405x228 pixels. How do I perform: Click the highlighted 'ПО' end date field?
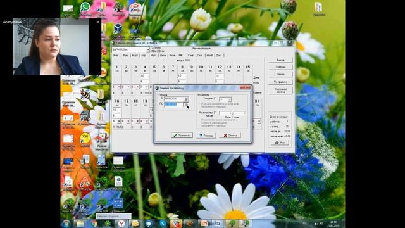point(174,104)
